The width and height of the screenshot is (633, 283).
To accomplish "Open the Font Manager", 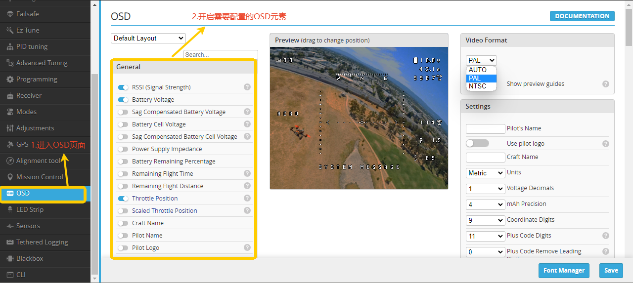I will (x=564, y=271).
